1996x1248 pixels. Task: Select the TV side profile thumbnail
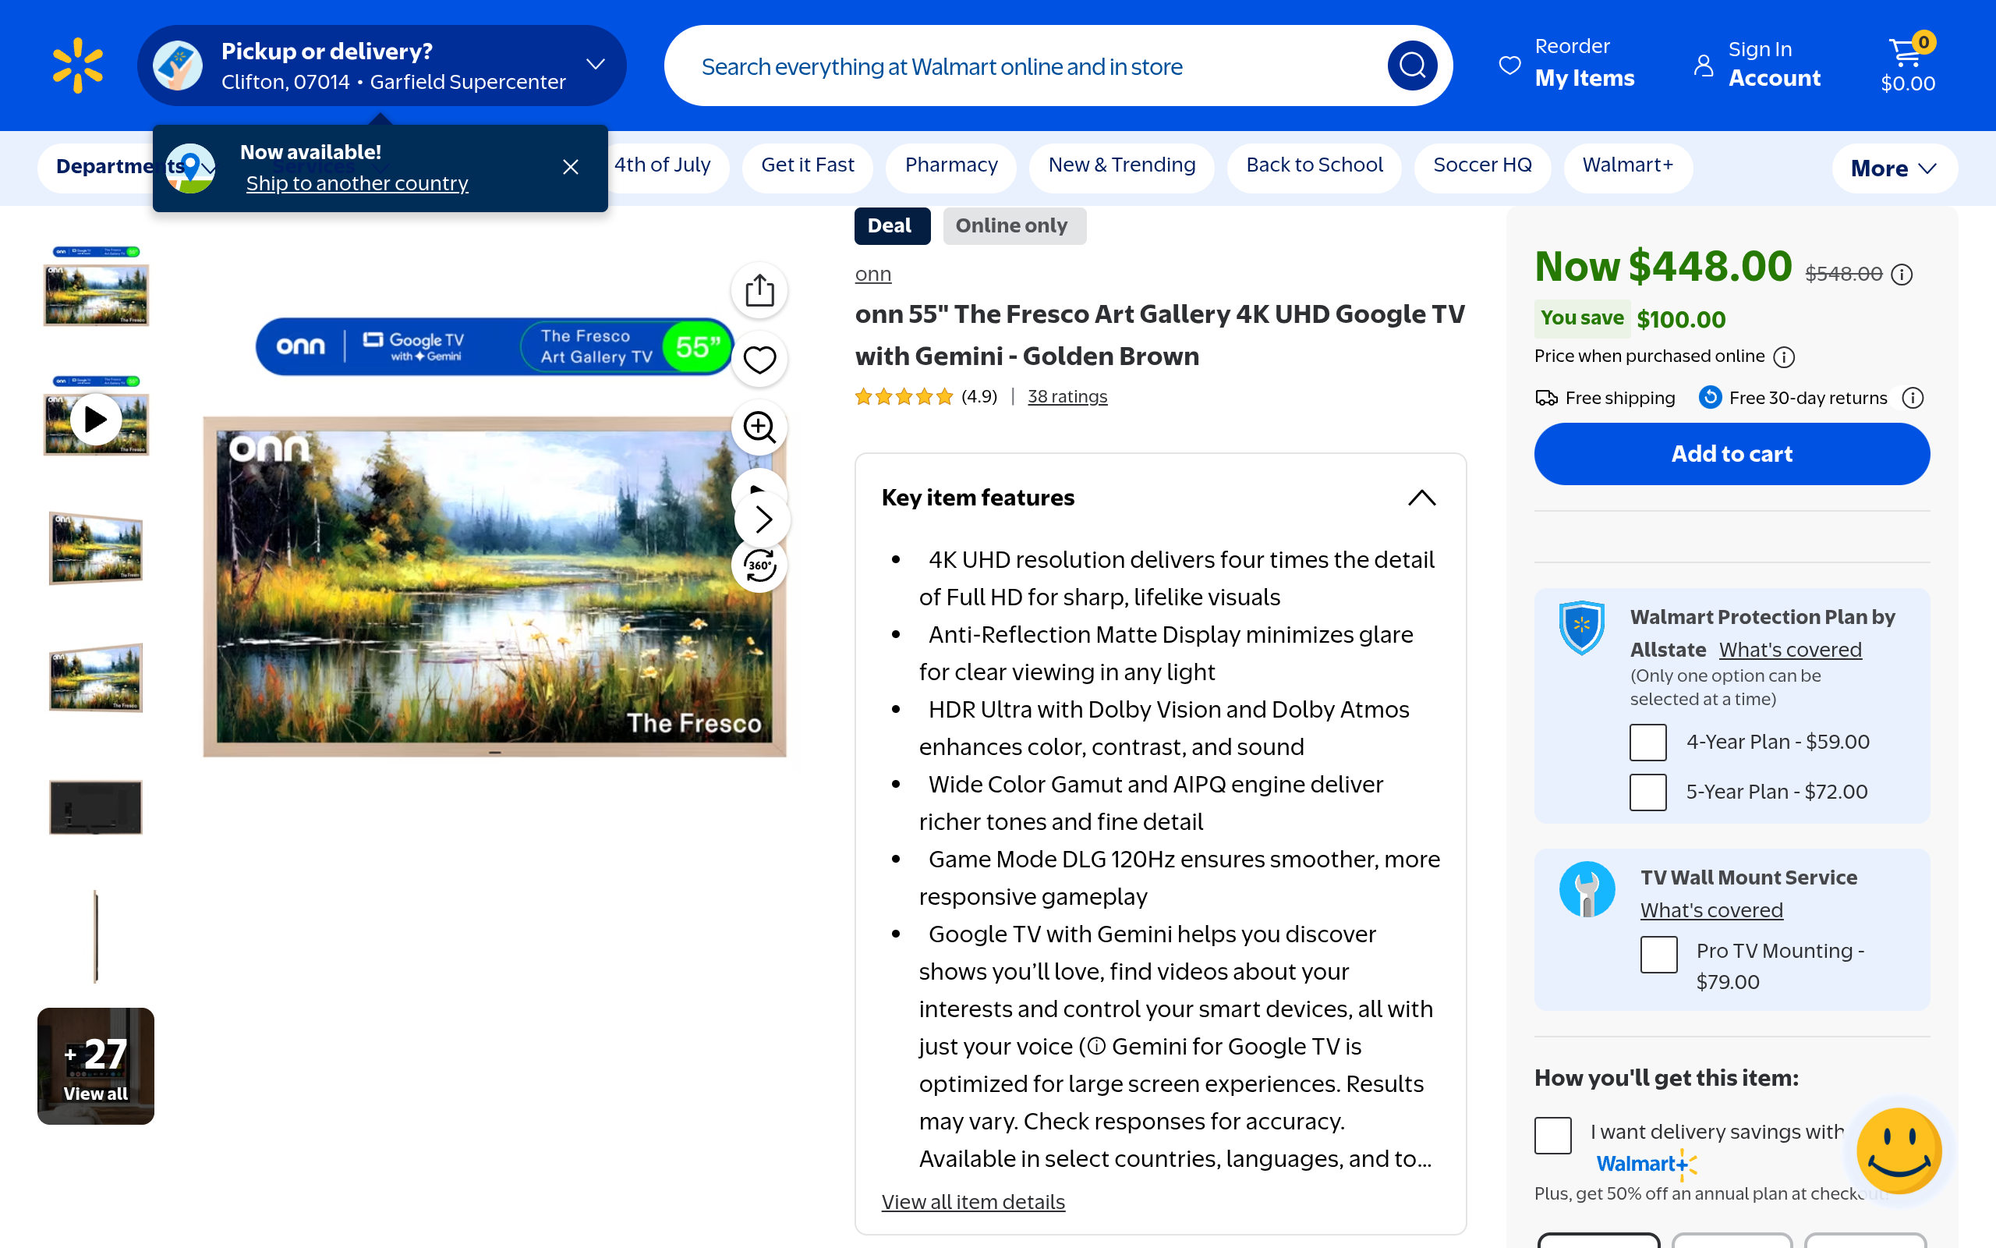point(96,937)
